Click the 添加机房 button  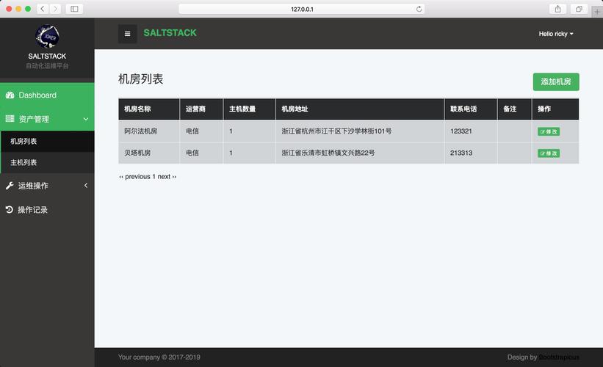coord(556,82)
